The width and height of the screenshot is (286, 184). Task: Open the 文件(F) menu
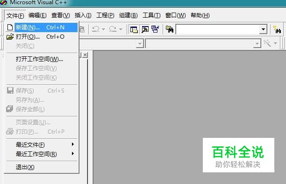pos(15,15)
